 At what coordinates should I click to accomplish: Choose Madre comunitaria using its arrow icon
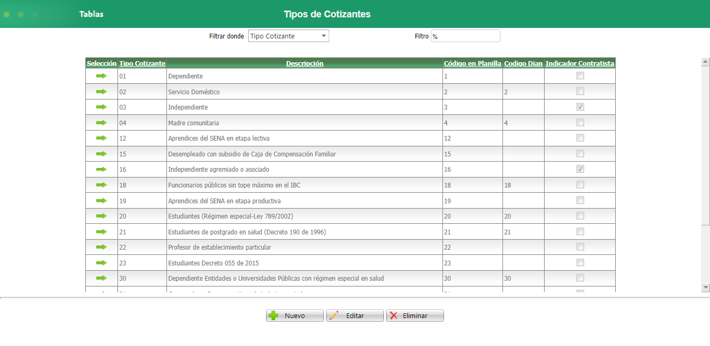102,123
